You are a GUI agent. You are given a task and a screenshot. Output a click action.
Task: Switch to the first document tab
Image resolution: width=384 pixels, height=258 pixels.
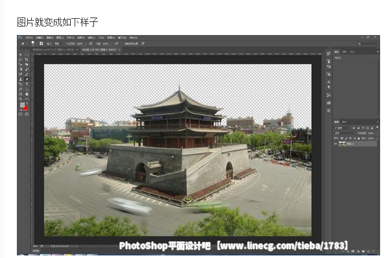[x=54, y=49]
